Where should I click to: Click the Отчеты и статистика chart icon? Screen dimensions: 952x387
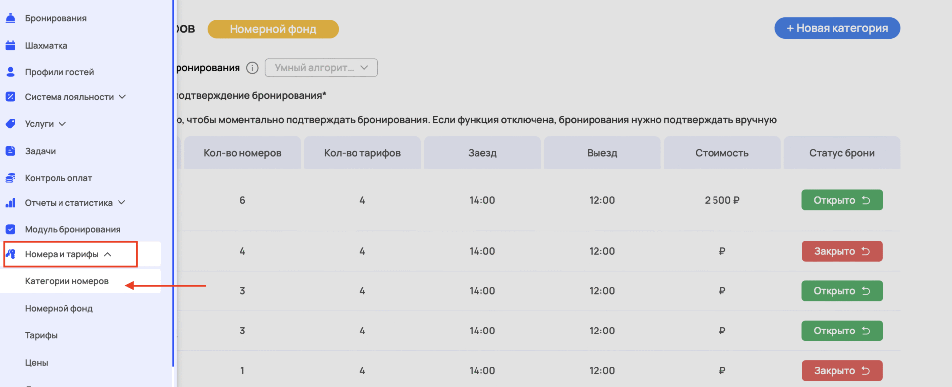10,203
